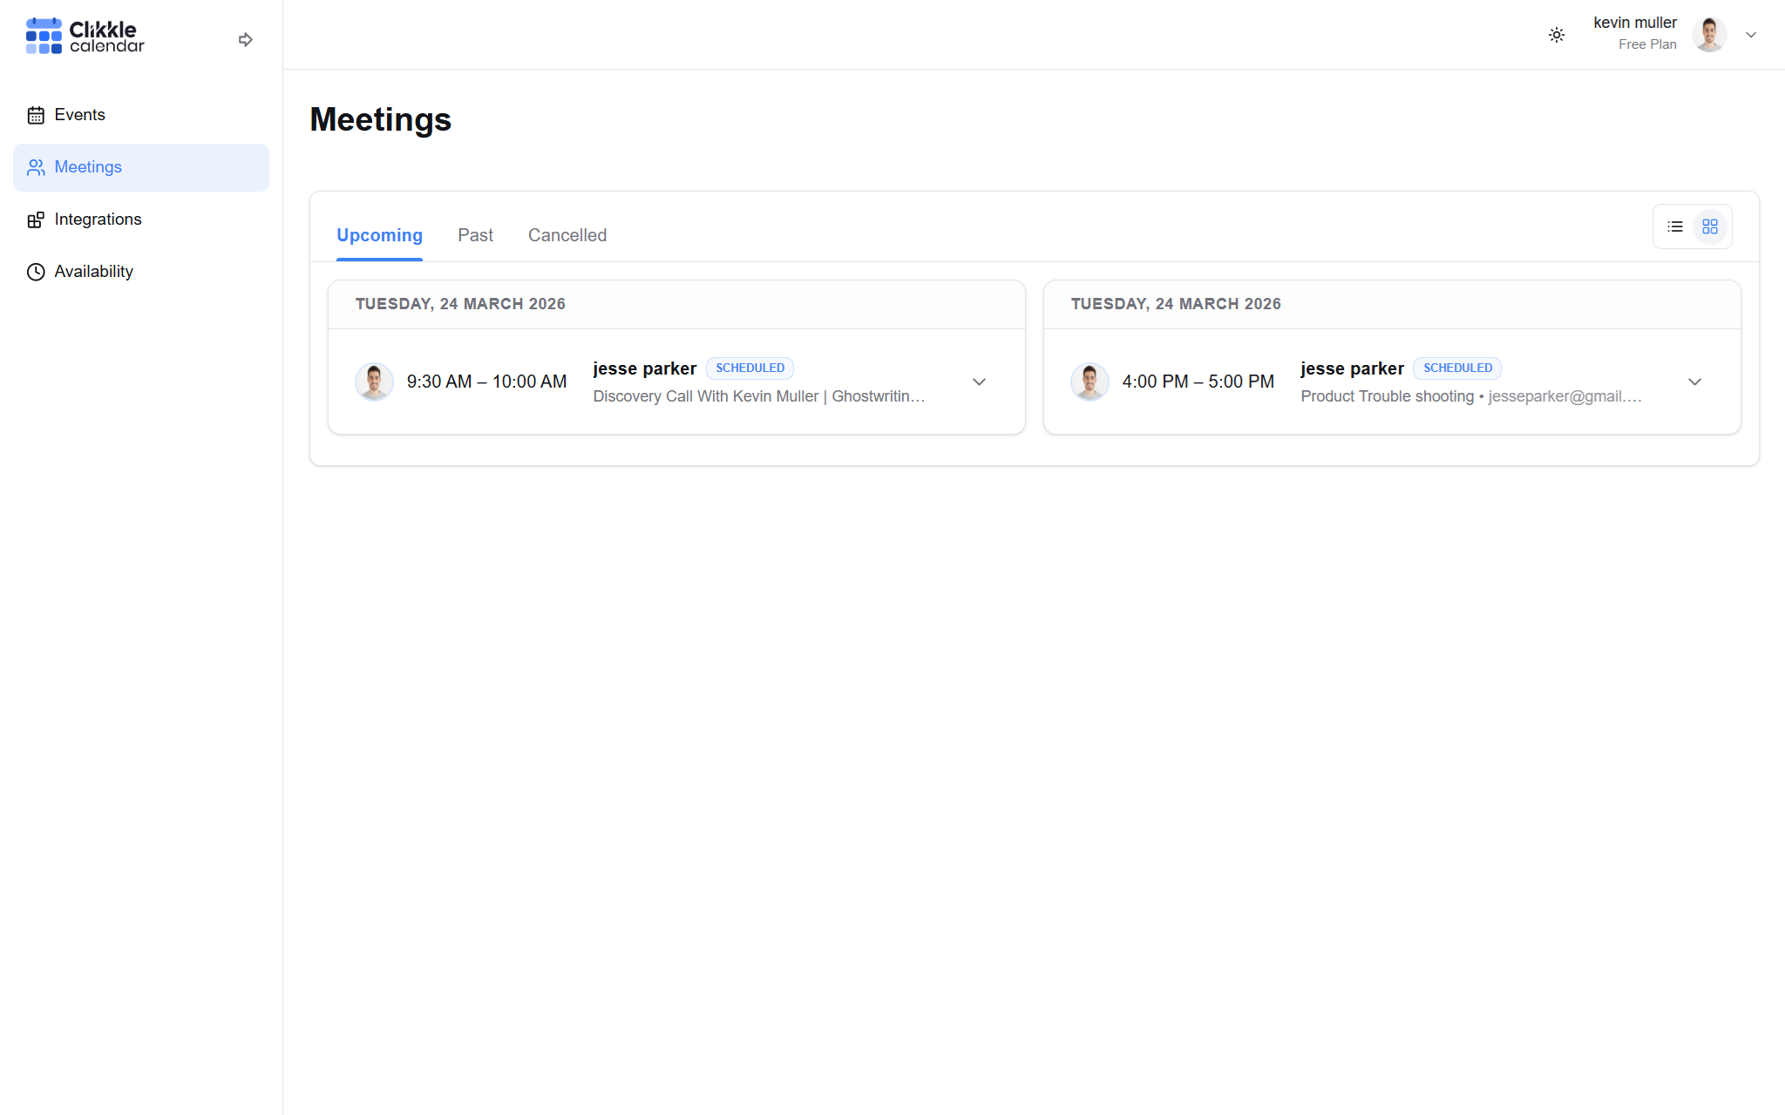Image resolution: width=1785 pixels, height=1115 pixels.
Task: Click avatar on 4:00 PM meeting
Action: pyautogui.click(x=1089, y=382)
